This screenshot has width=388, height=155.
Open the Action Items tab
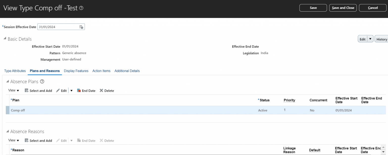point(101,71)
